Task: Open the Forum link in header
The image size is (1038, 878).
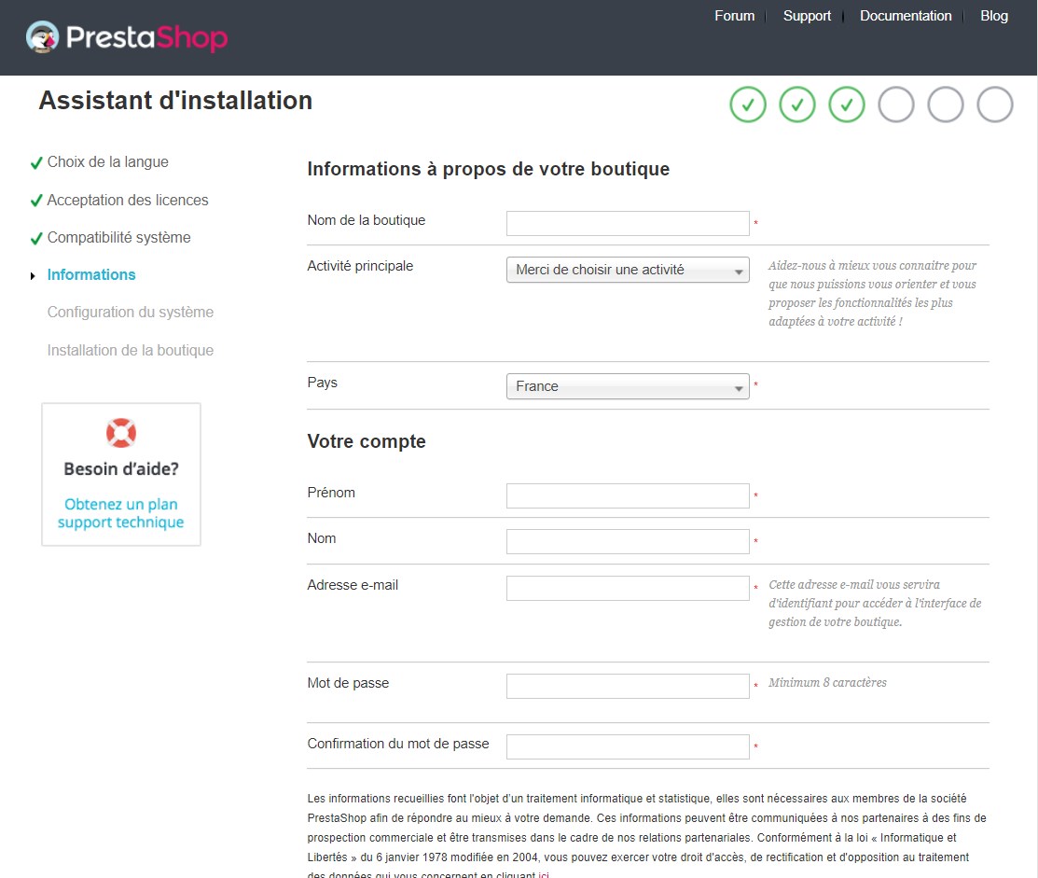Action: 734,16
